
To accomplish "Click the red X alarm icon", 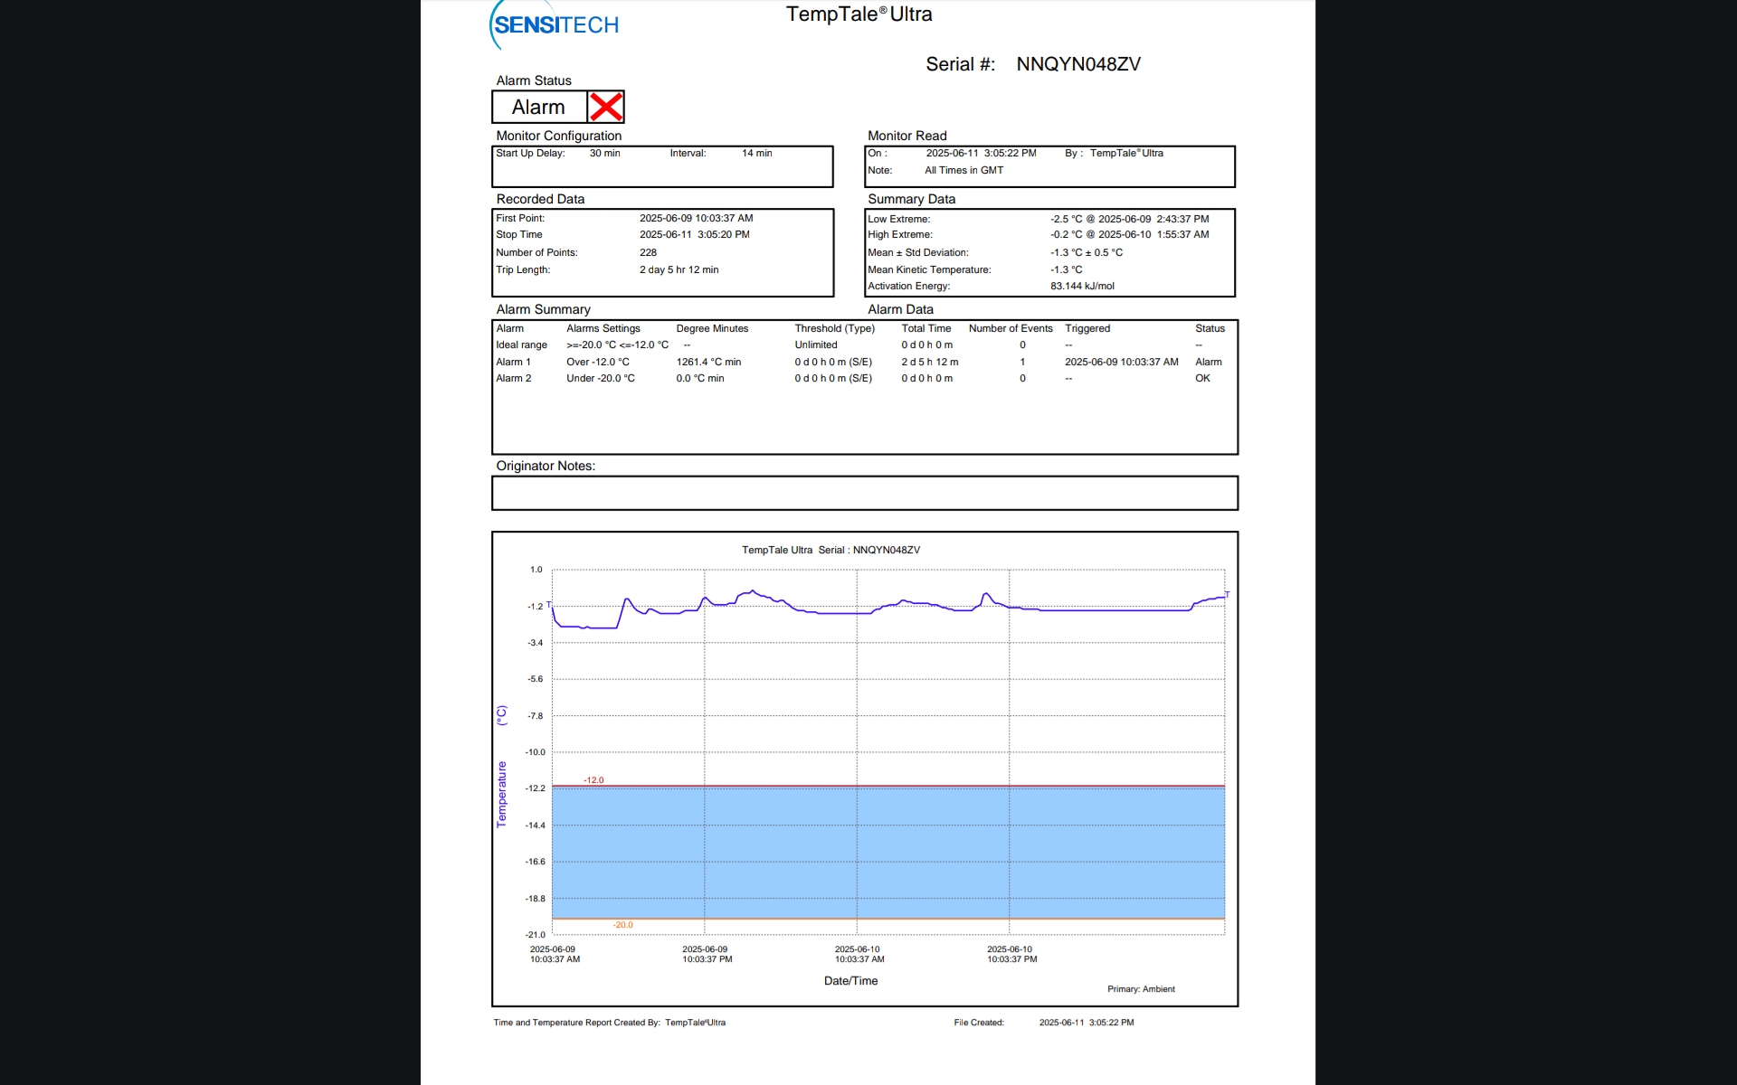I will (x=606, y=107).
